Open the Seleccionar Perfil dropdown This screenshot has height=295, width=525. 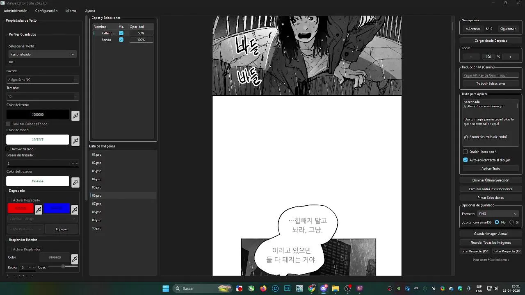pyautogui.click(x=42, y=54)
